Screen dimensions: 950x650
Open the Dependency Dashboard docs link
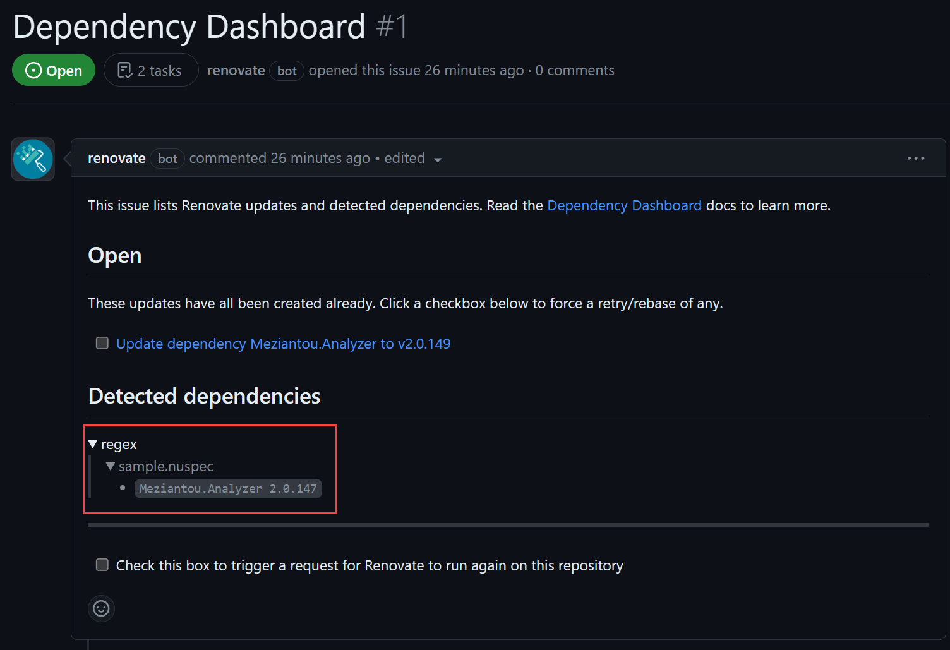pos(624,205)
